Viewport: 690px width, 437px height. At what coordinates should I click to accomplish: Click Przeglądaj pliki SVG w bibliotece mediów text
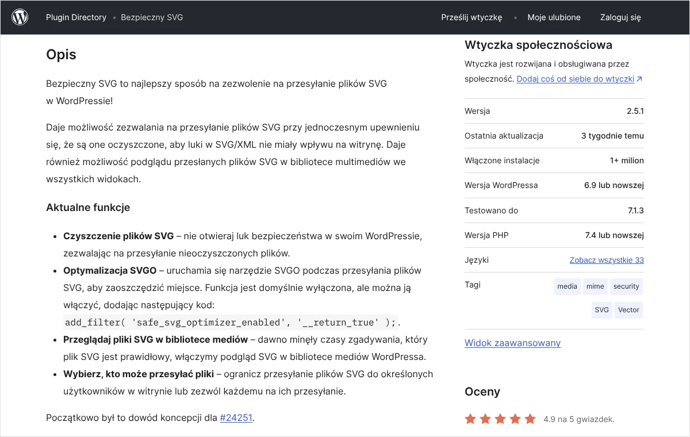click(x=155, y=339)
